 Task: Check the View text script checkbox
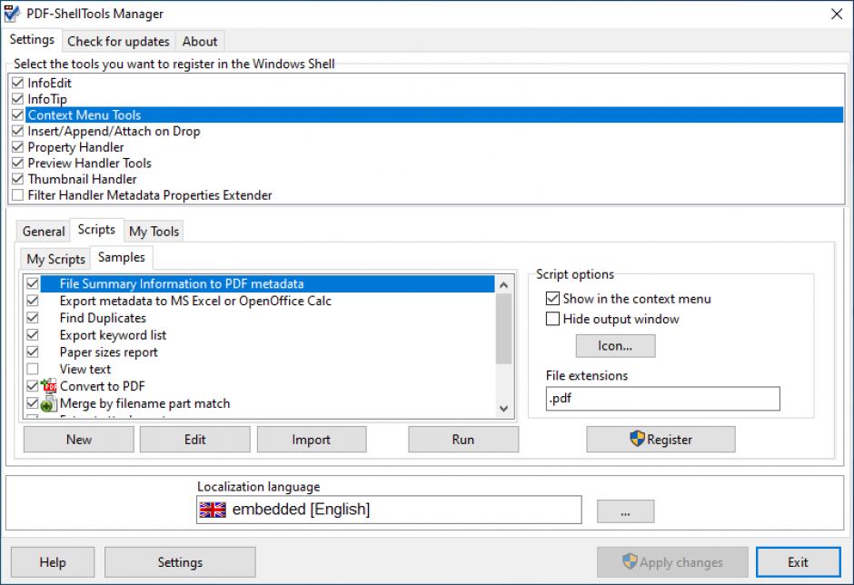pyautogui.click(x=33, y=370)
